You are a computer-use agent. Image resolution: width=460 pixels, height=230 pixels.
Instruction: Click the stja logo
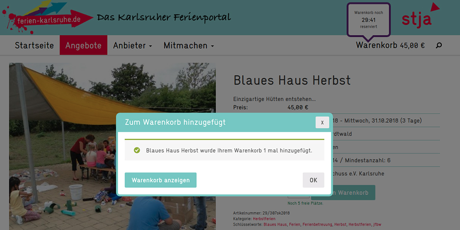tap(420, 15)
